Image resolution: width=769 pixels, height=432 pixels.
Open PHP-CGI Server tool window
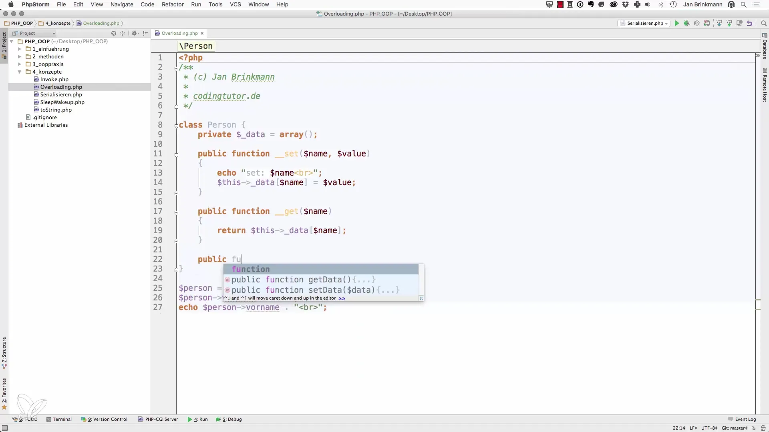(x=158, y=419)
